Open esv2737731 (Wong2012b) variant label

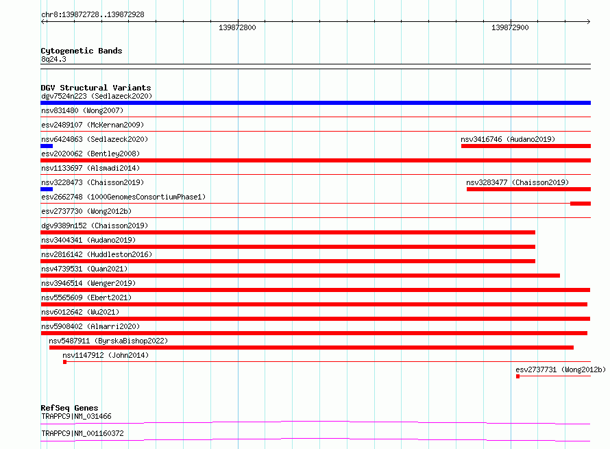[561, 369]
